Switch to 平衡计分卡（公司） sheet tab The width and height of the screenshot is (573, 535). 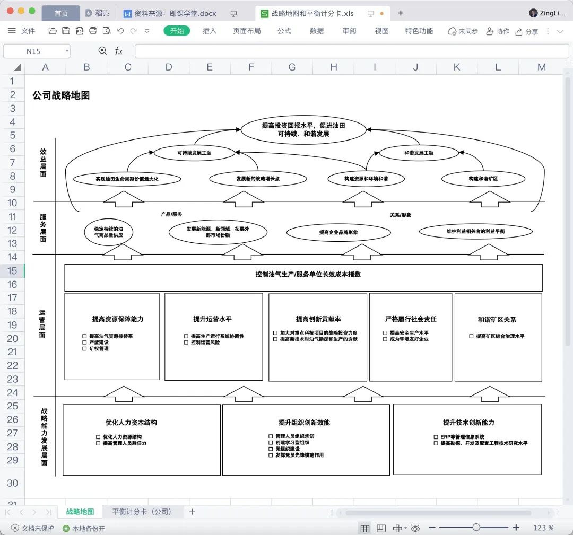point(142,512)
